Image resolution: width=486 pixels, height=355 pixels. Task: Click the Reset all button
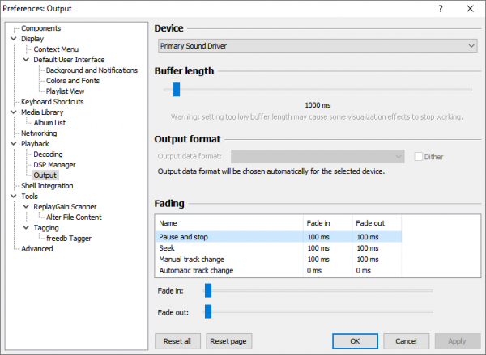tap(177, 340)
